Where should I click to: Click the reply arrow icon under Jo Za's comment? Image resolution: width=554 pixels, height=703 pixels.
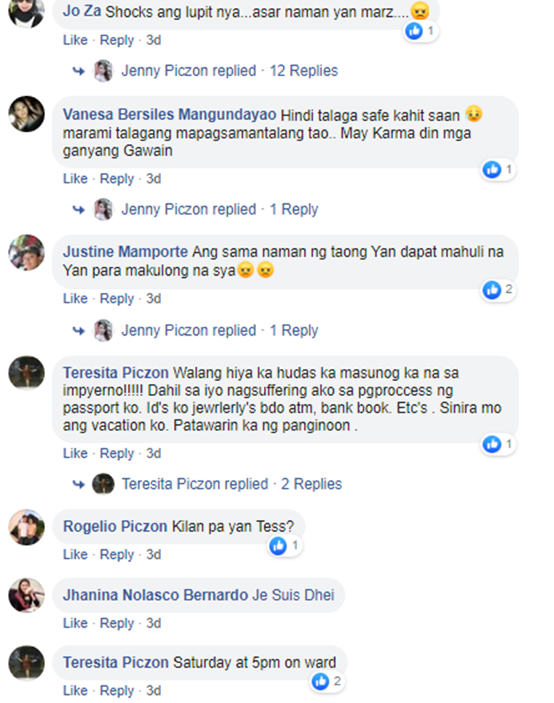point(79,71)
